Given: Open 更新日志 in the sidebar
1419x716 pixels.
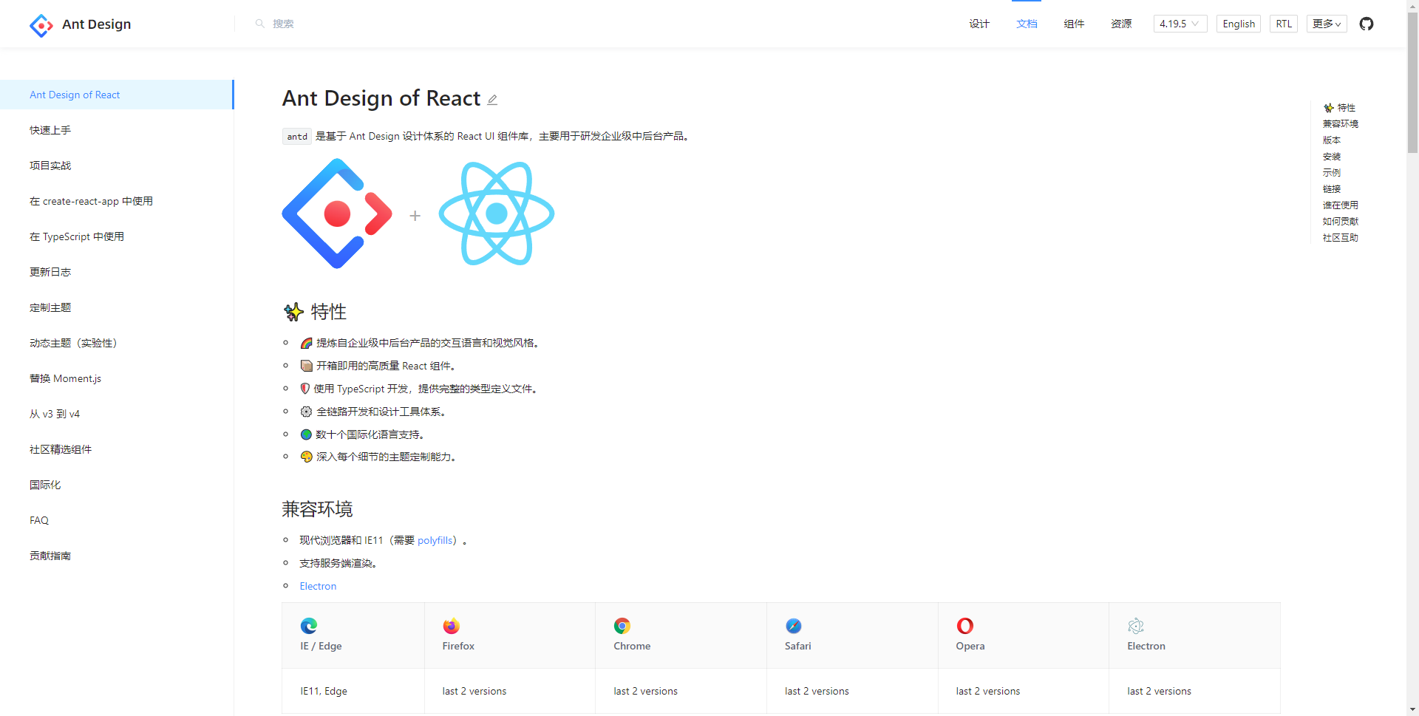Looking at the screenshot, I should [x=117, y=272].
